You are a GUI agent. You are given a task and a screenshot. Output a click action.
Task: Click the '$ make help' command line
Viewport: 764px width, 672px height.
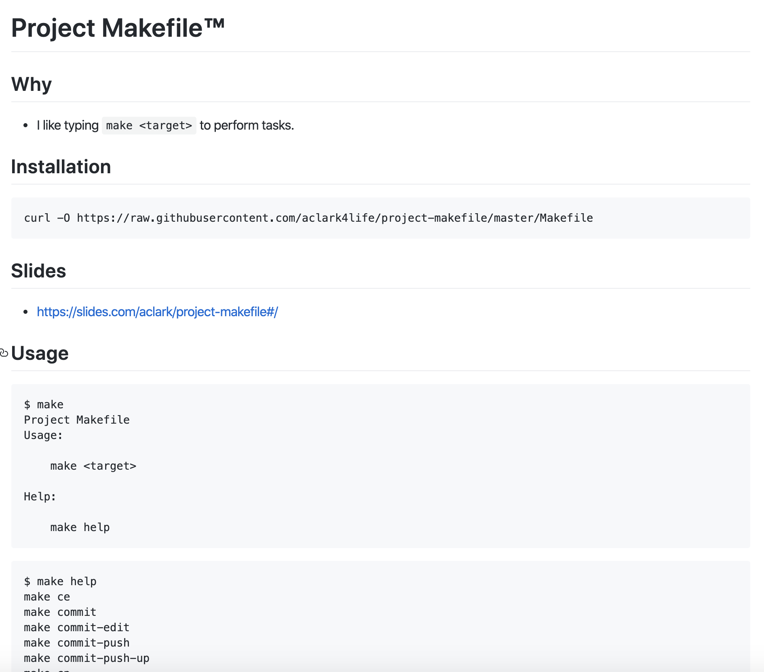point(60,582)
